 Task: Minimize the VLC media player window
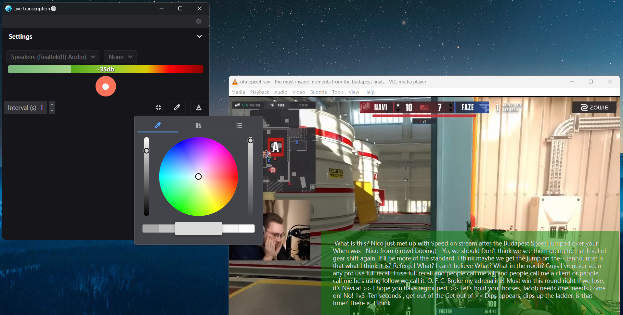coord(572,82)
